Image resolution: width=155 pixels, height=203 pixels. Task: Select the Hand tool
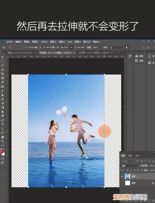pos(2,137)
